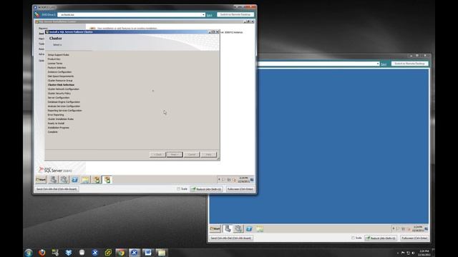This screenshot has width=458, height=257.
Task: Select Complete wizard step
Action: point(52,132)
